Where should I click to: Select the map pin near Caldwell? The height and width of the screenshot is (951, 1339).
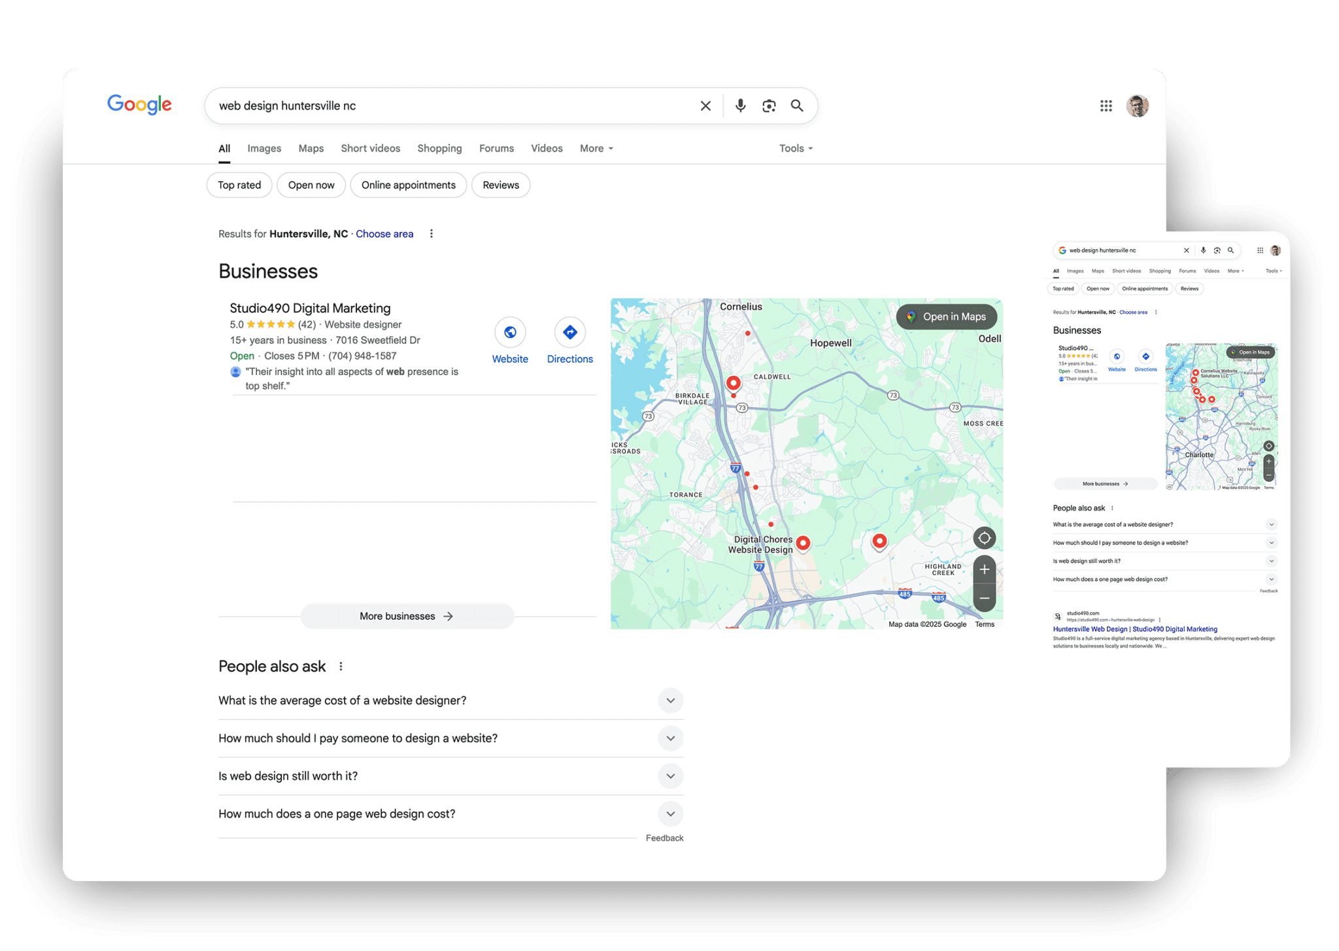[x=734, y=383]
